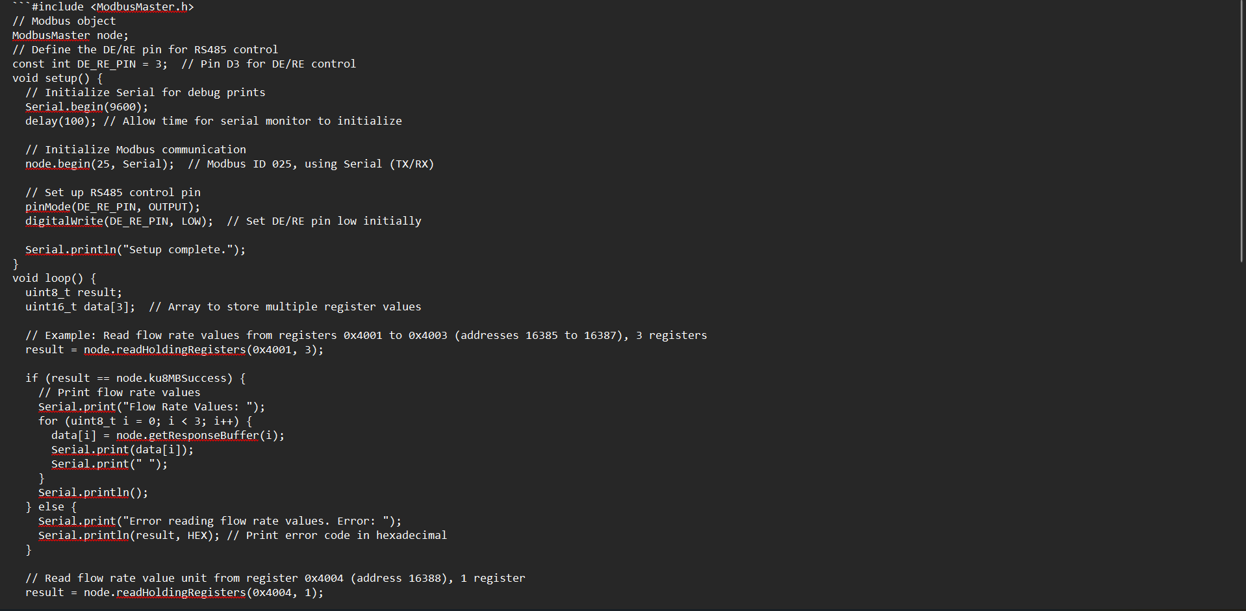Place cursor at Serial.begin(9600); statement
The height and width of the screenshot is (611, 1246).
click(87, 107)
